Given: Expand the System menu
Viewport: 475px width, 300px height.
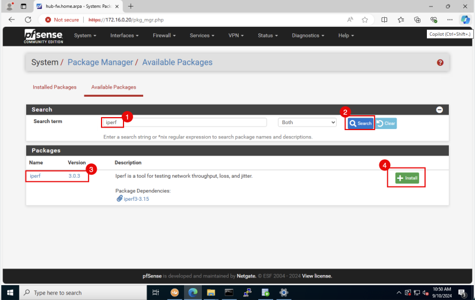Looking at the screenshot, I should 85,36.
